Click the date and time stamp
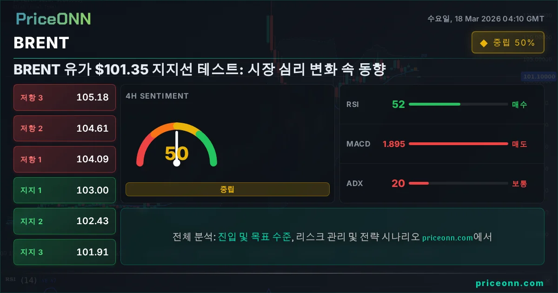The width and height of the screenshot is (558, 293). click(x=485, y=19)
